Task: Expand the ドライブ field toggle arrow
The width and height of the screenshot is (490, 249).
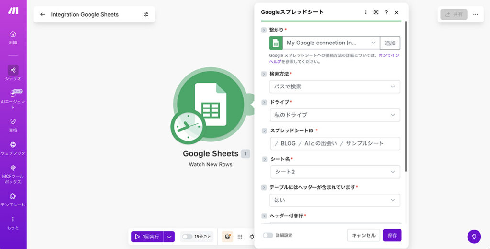Action: click(264, 102)
